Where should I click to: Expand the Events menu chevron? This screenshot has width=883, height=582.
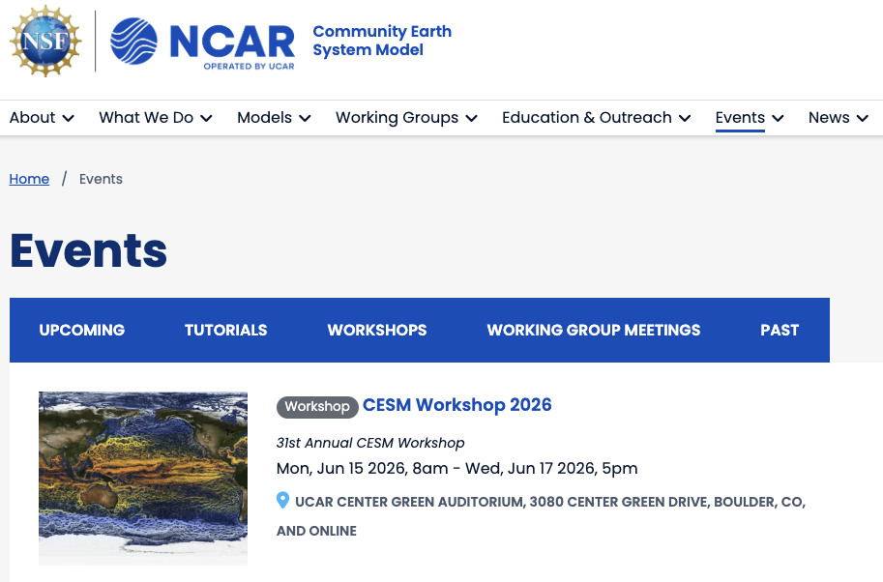pos(778,118)
